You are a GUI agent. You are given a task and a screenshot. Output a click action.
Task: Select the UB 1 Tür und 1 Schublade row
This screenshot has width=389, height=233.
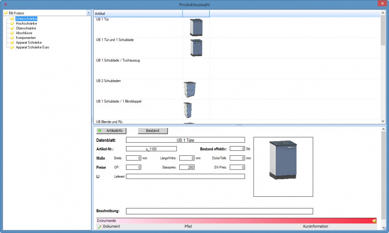(237, 48)
